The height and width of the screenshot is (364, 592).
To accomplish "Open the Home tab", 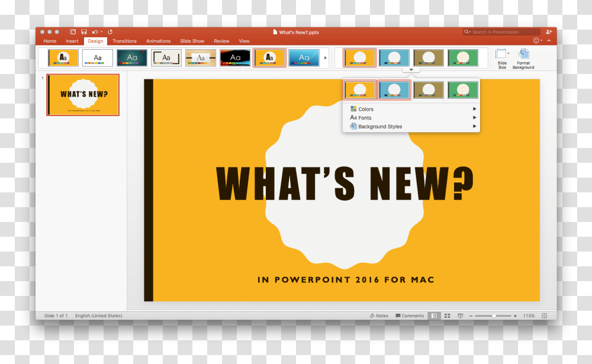I will point(50,41).
